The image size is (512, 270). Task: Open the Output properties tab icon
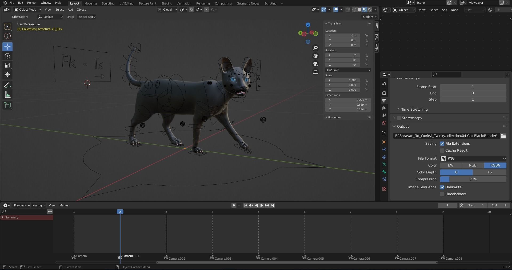(384, 101)
